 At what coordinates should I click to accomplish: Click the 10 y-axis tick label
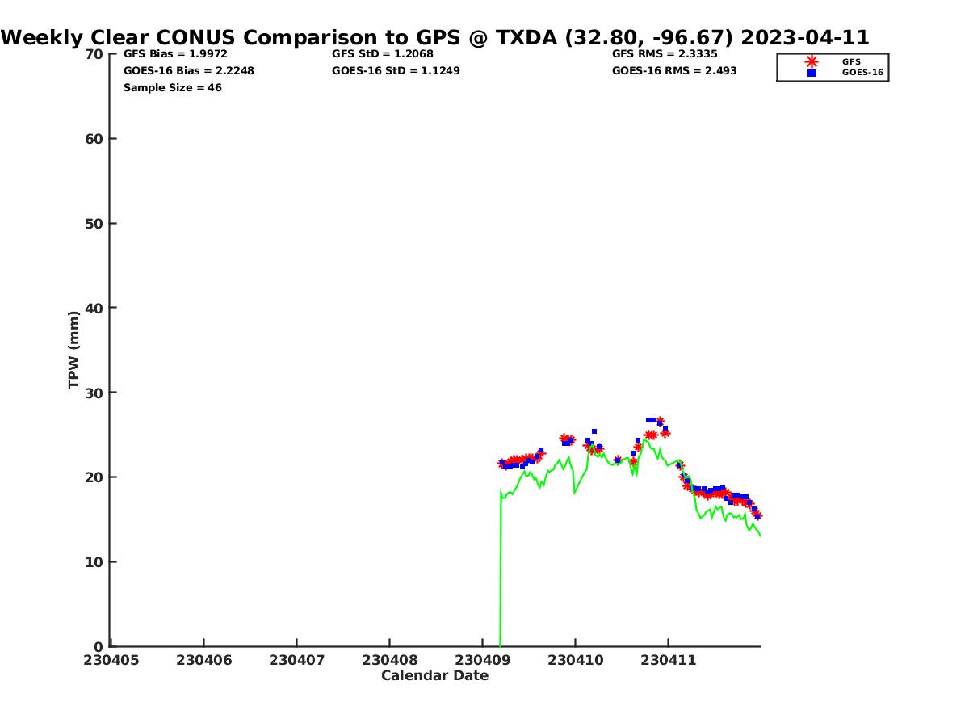tap(94, 562)
